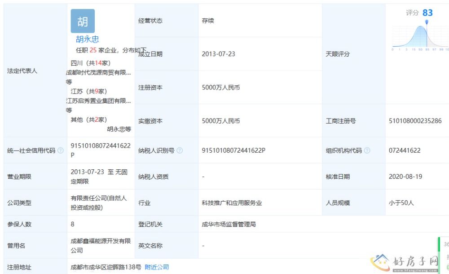This screenshot has height=274, width=449.
Task: Expand the 四川（共14家）group
Action: (x=90, y=63)
